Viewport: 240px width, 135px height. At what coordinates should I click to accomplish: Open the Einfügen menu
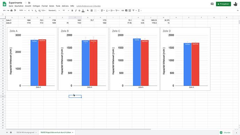36,6
